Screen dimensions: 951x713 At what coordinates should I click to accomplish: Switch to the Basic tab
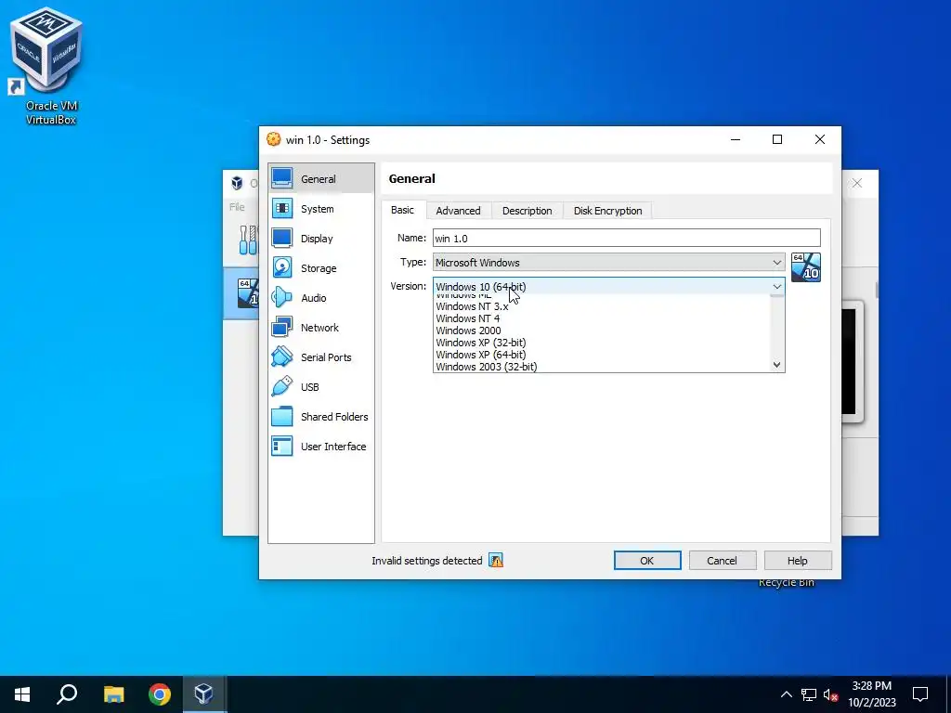tap(403, 210)
